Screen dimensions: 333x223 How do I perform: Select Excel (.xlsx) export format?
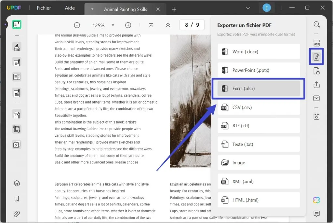tap(259, 88)
